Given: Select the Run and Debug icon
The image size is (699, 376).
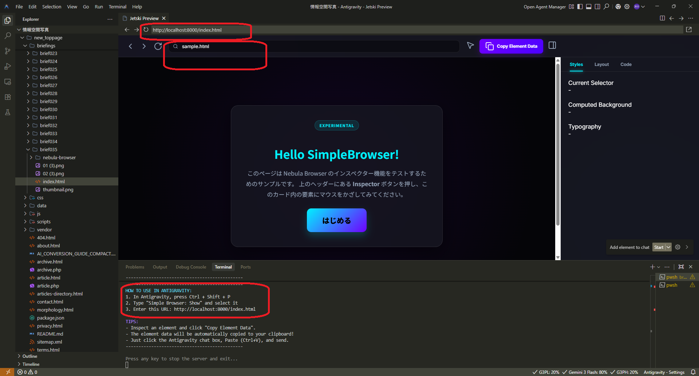Looking at the screenshot, I should pyautogui.click(x=7, y=66).
